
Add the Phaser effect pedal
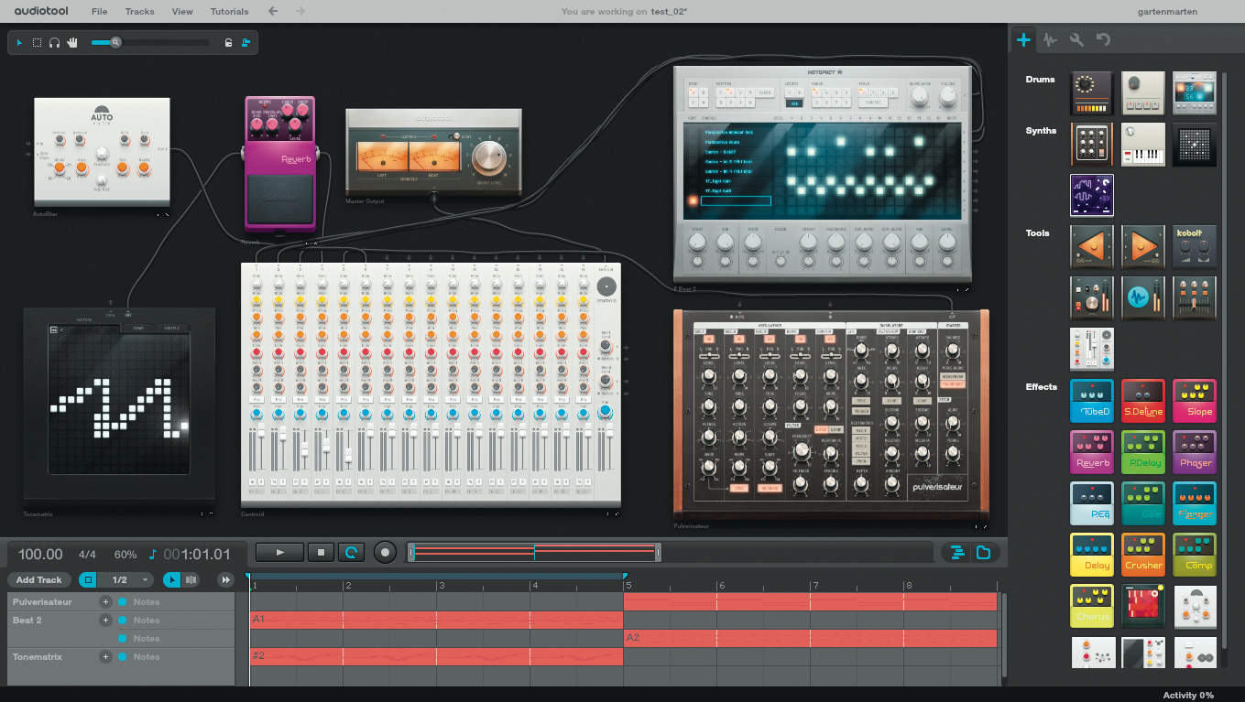pyautogui.click(x=1195, y=452)
